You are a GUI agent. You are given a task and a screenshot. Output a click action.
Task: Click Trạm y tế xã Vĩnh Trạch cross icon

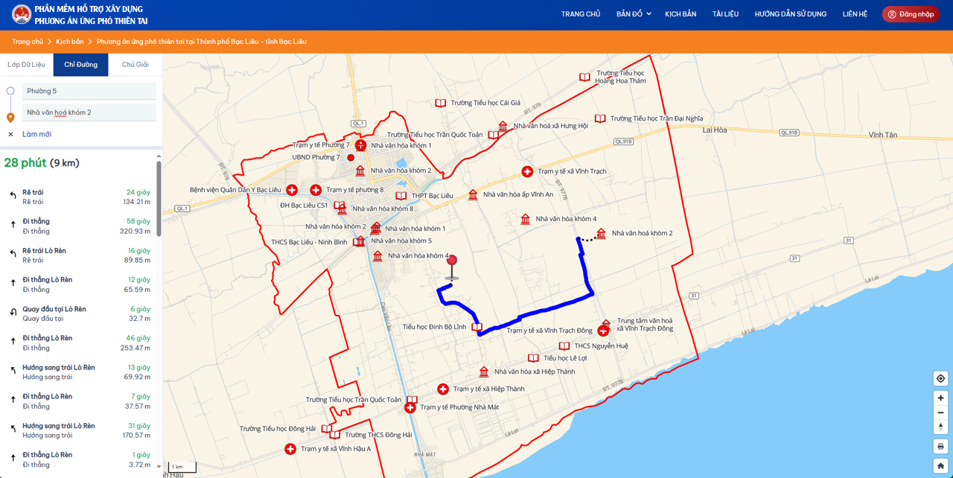[527, 172]
